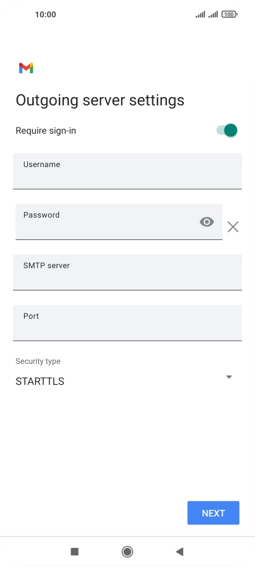The height and width of the screenshot is (567, 255).
Task: Expand the Security type dropdown arrow
Action: 228,377
